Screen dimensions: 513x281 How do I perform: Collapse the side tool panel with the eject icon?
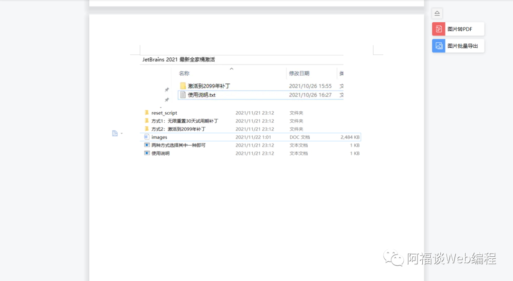click(x=437, y=13)
